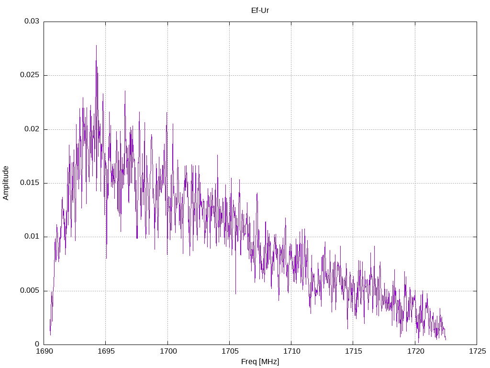Click the x-axis tick label 1715
This screenshot has width=490, height=368.
[353, 351]
